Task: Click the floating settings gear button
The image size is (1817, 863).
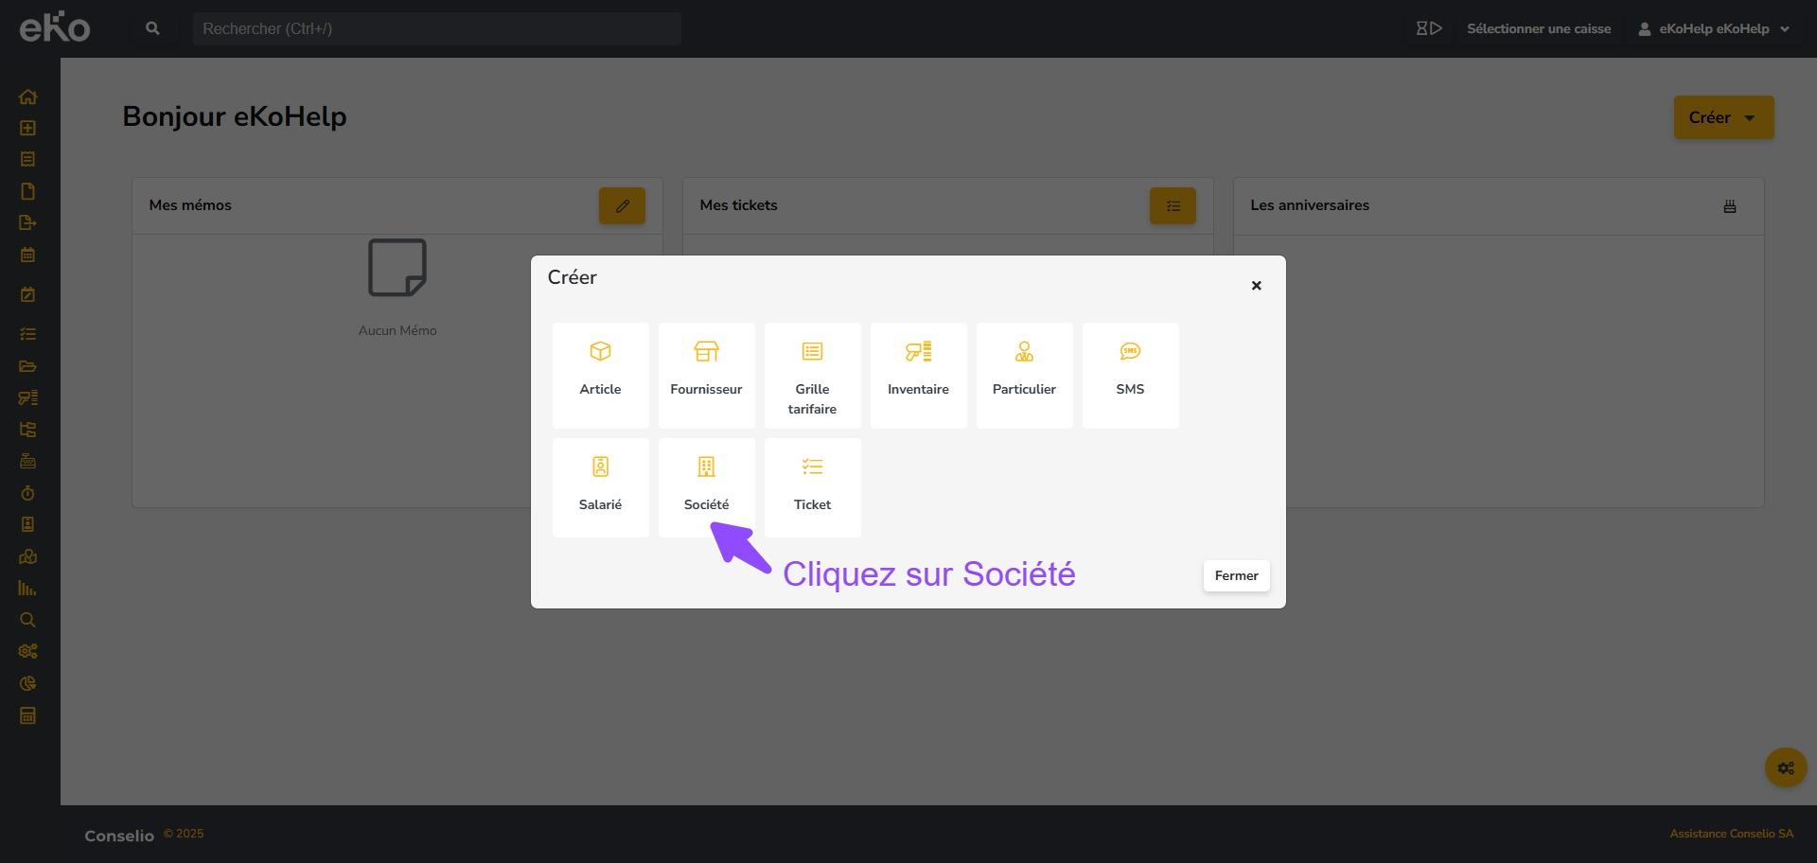Action: click(1785, 767)
